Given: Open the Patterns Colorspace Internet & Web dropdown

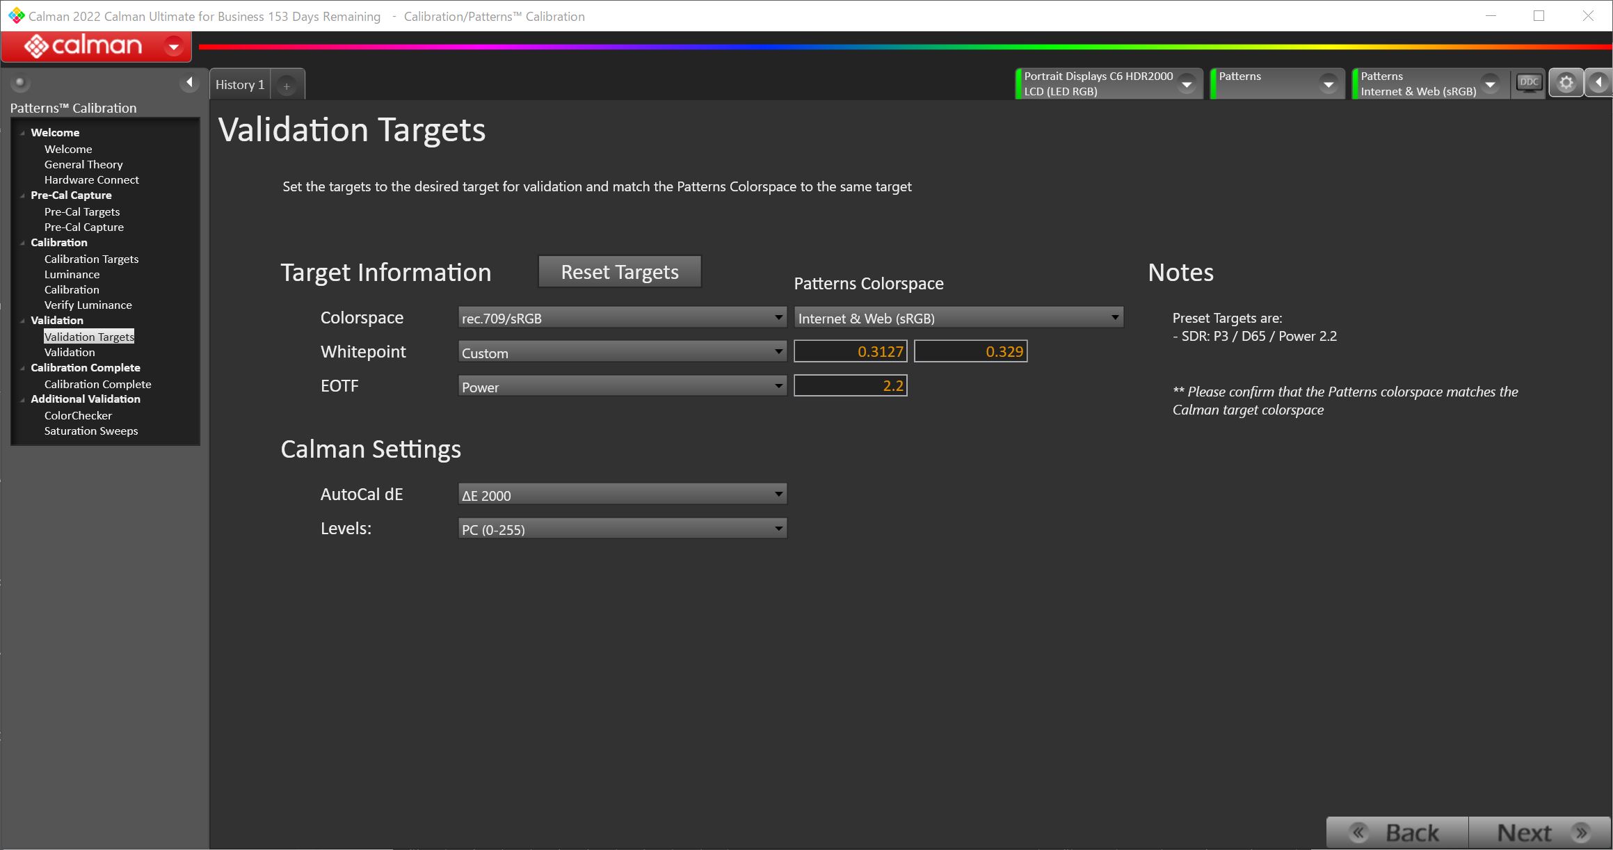Looking at the screenshot, I should [x=958, y=318].
